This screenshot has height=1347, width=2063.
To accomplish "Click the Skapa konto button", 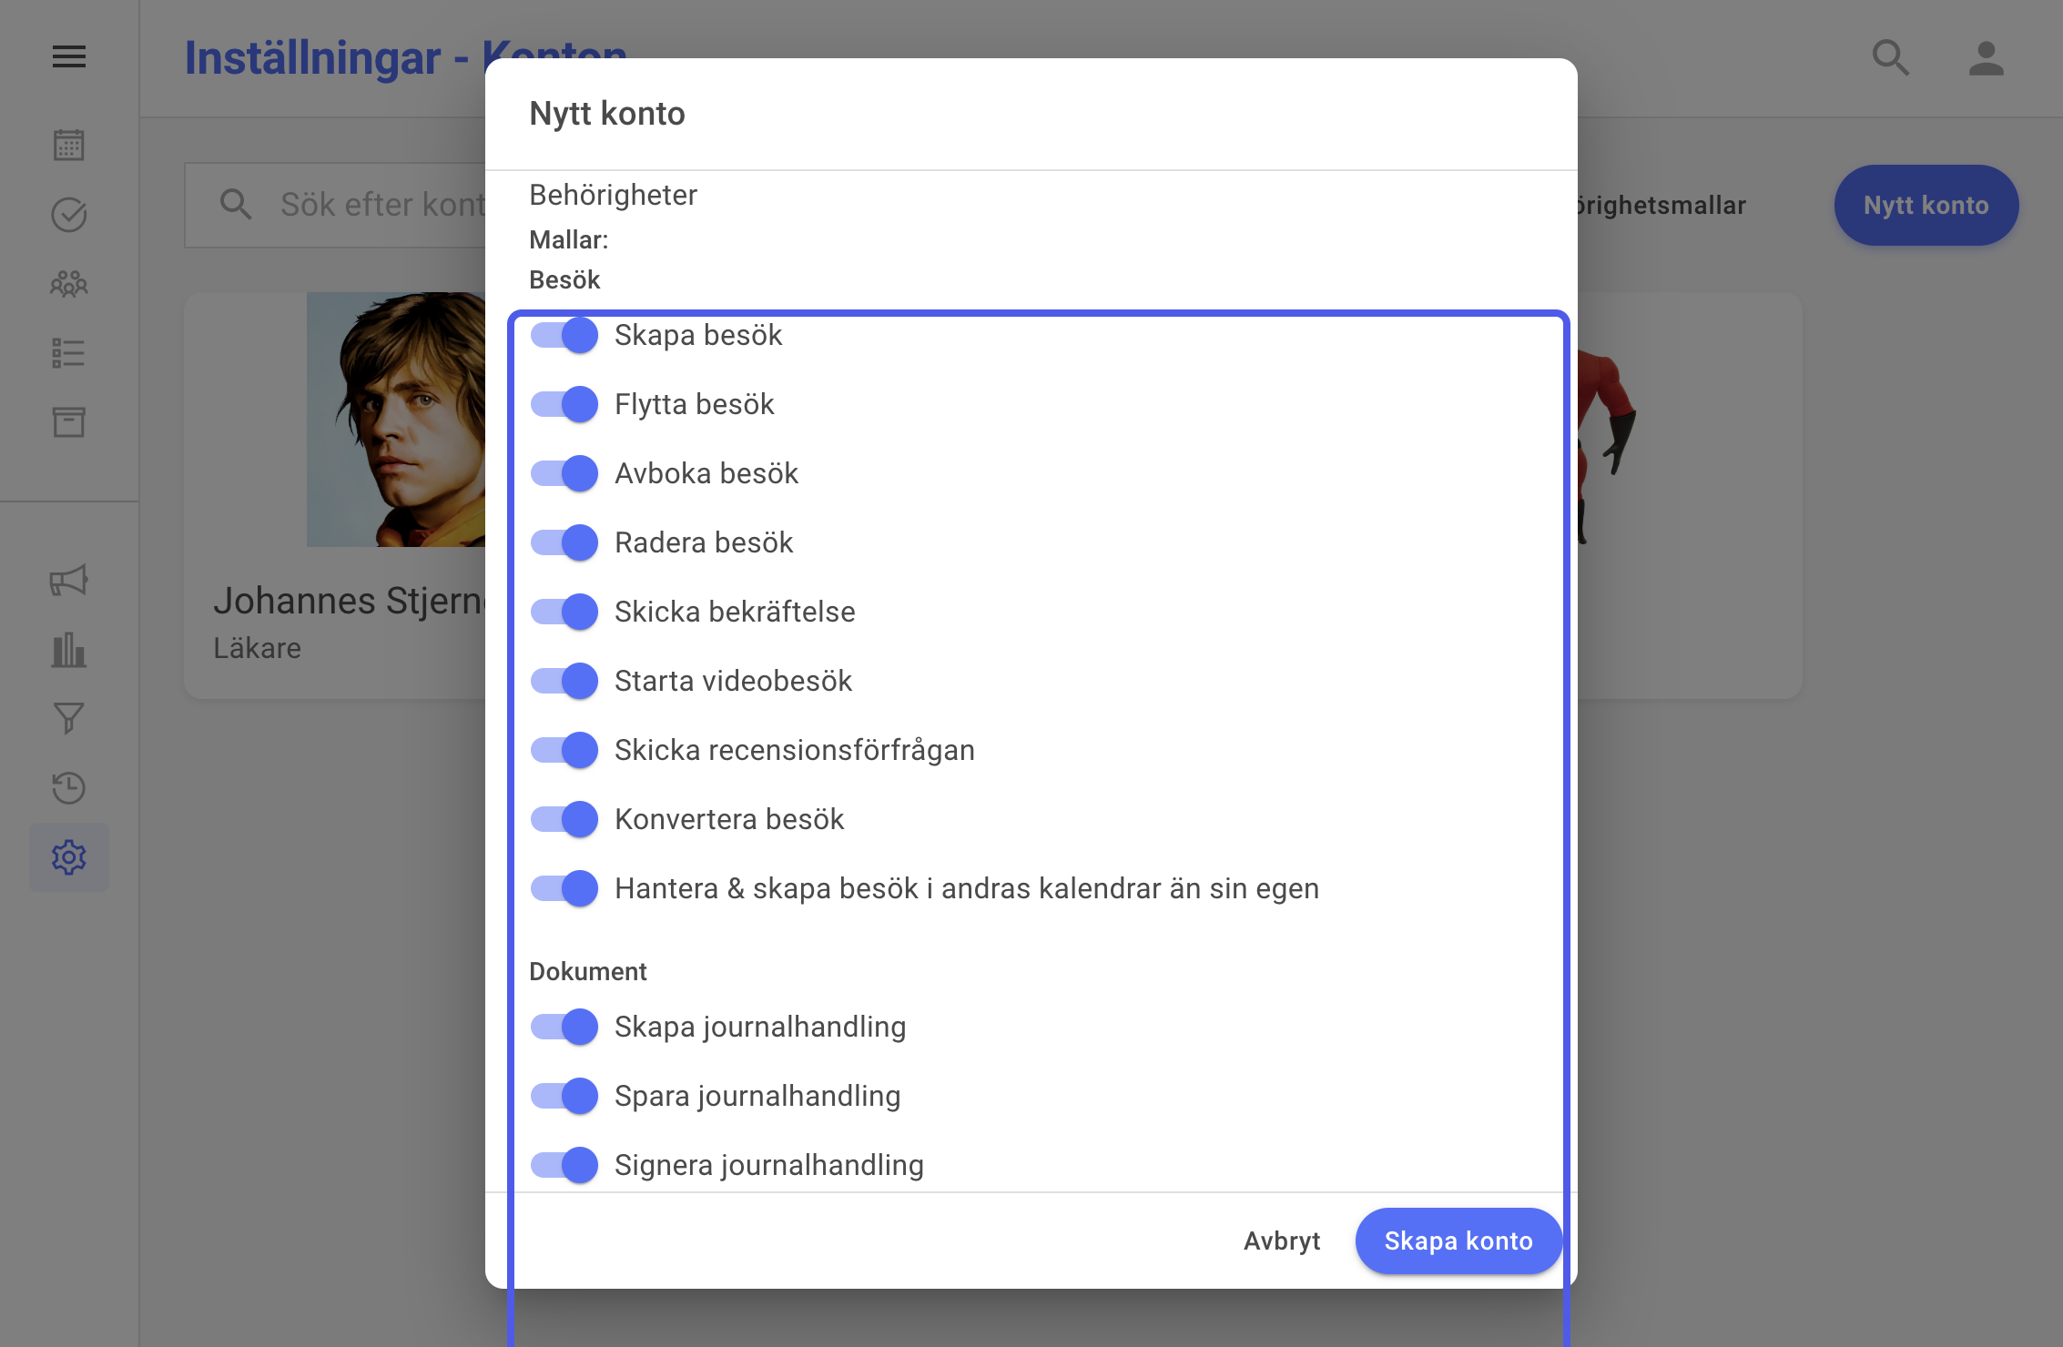I will tap(1458, 1241).
